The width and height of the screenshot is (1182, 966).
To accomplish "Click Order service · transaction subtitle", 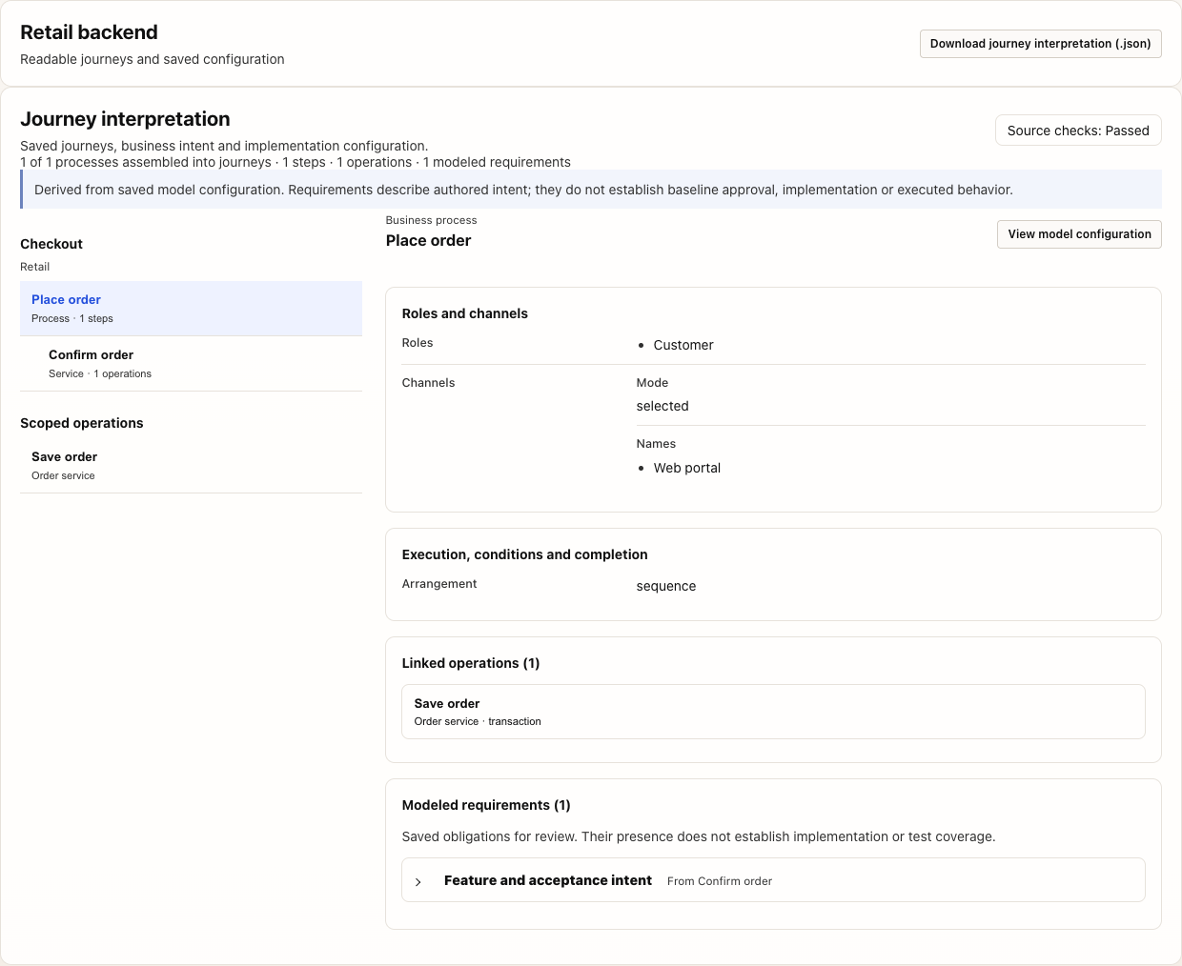I will pos(478,721).
